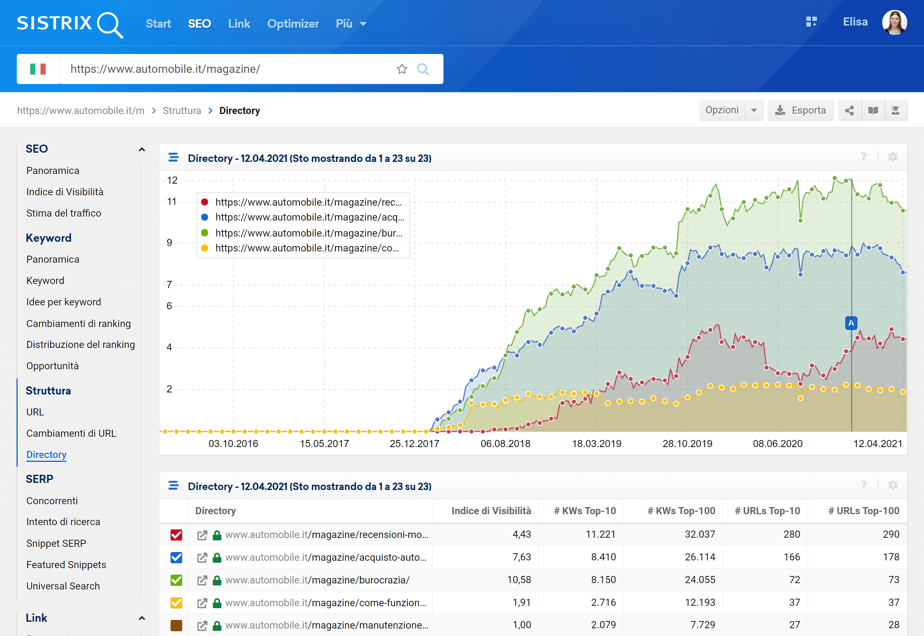Open the table box hamburger menu icon
Screen dimensions: 924x636
click(x=173, y=485)
